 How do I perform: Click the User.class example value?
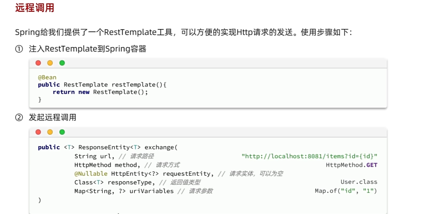359,182
